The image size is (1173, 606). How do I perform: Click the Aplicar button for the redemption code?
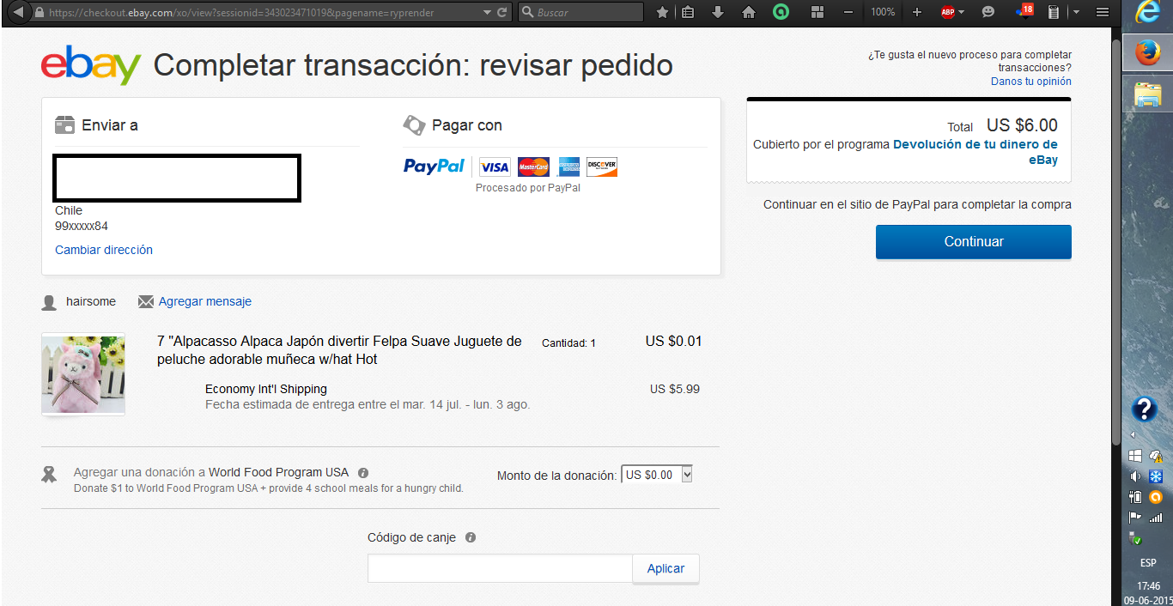coord(666,568)
